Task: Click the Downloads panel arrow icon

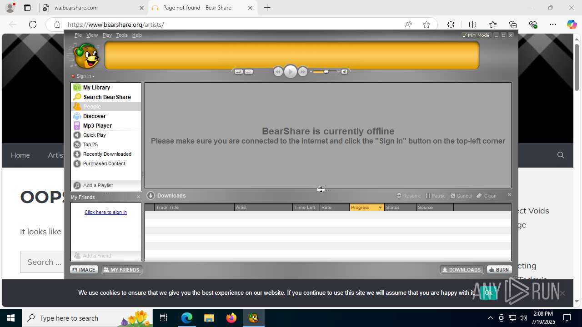Action: pyautogui.click(x=151, y=196)
